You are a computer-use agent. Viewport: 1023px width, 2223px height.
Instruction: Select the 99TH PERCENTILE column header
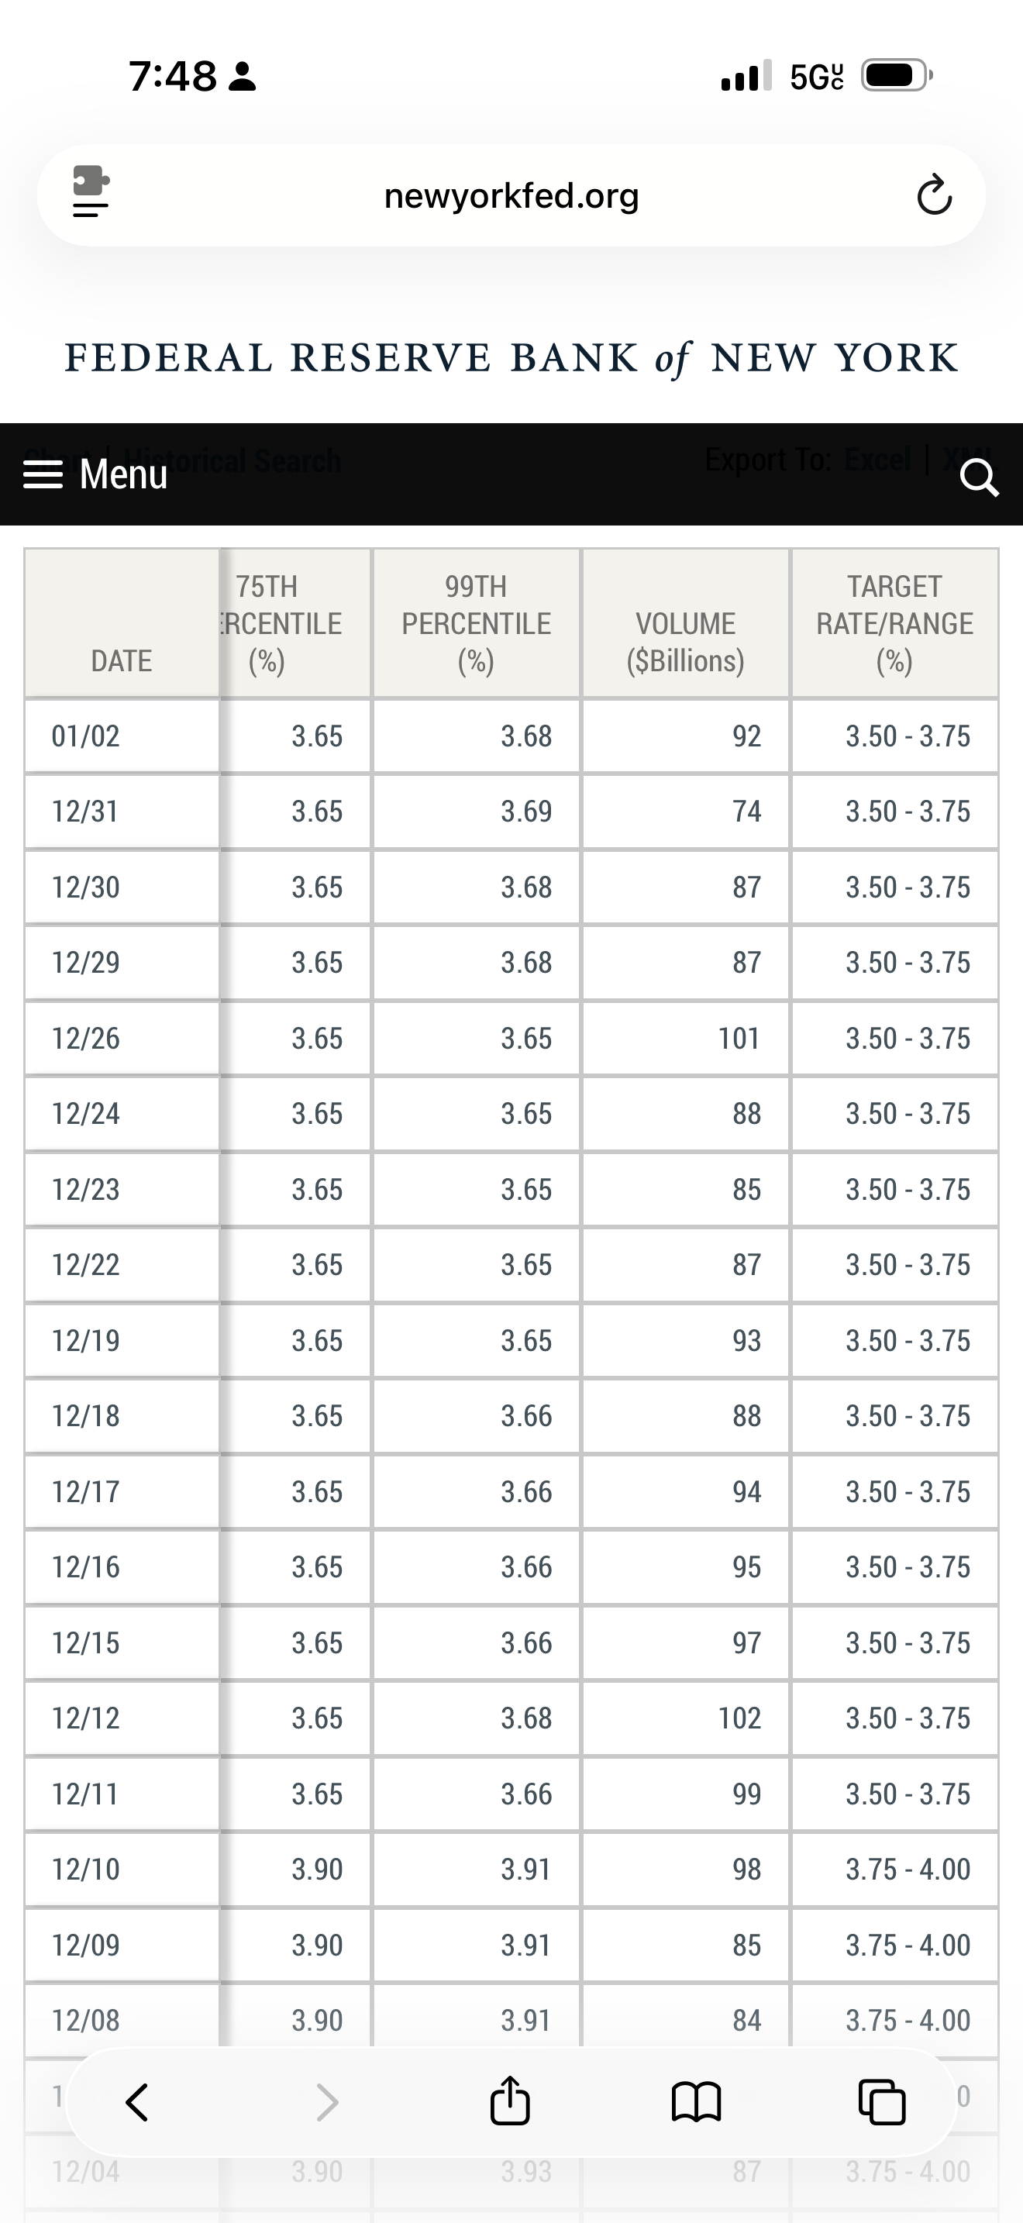point(476,623)
